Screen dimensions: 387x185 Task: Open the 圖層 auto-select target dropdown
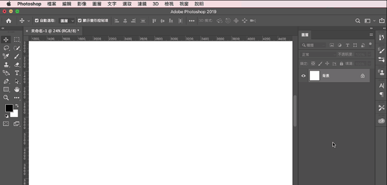[67, 21]
